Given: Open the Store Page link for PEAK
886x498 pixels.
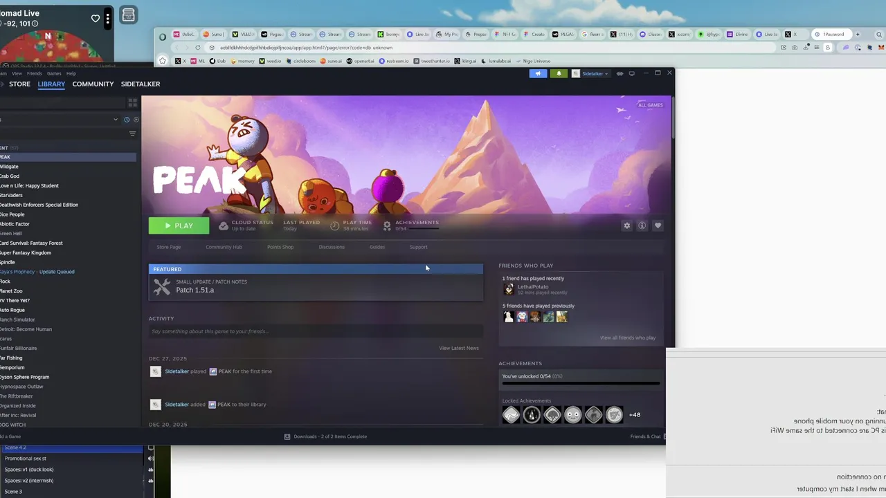Looking at the screenshot, I should coord(169,247).
